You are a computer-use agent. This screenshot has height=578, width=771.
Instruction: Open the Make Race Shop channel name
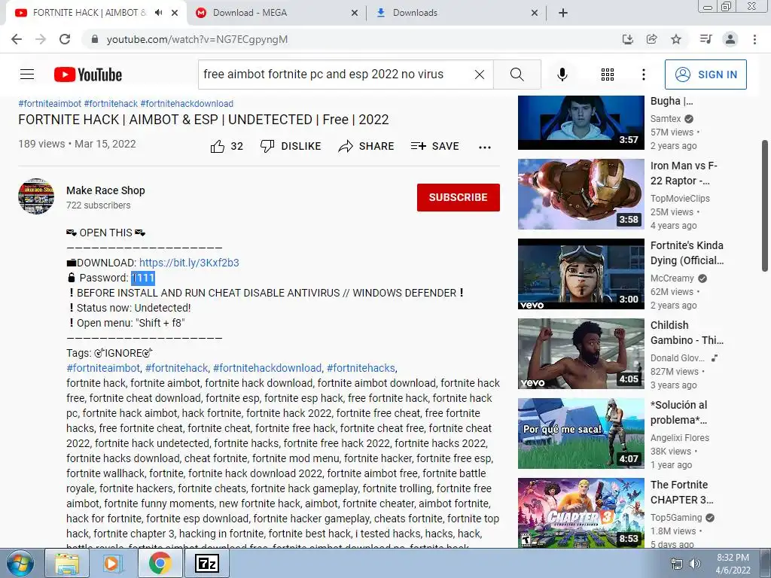point(105,190)
